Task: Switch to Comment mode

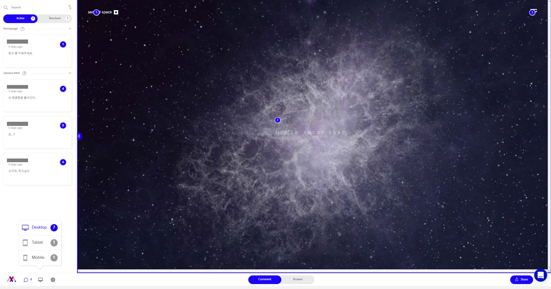Action: (264, 279)
